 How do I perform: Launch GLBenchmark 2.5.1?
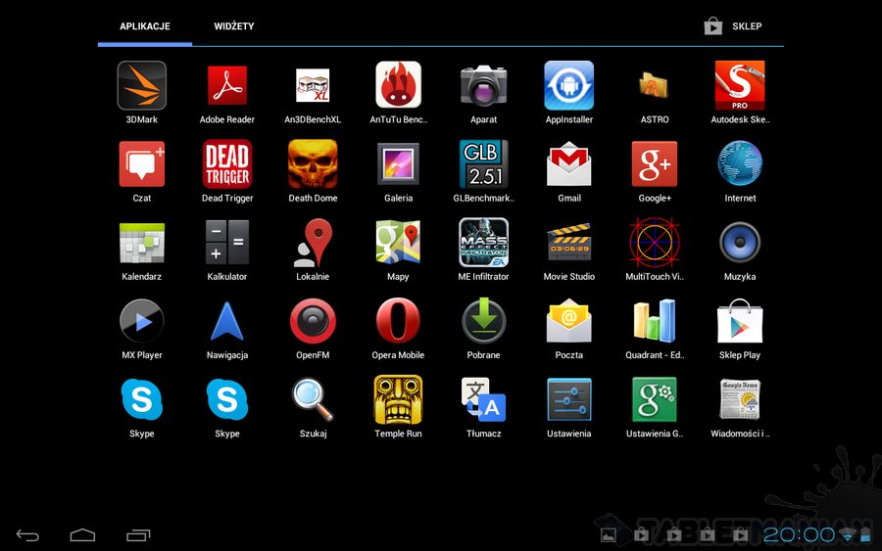tap(484, 164)
